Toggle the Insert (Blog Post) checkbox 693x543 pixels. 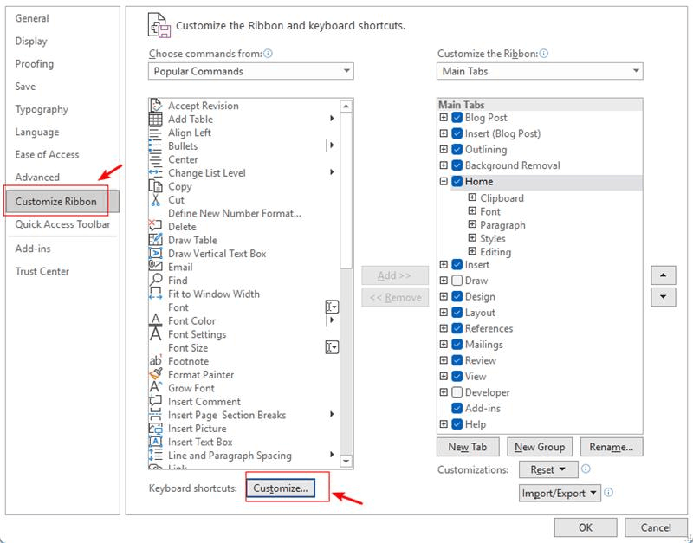click(457, 133)
